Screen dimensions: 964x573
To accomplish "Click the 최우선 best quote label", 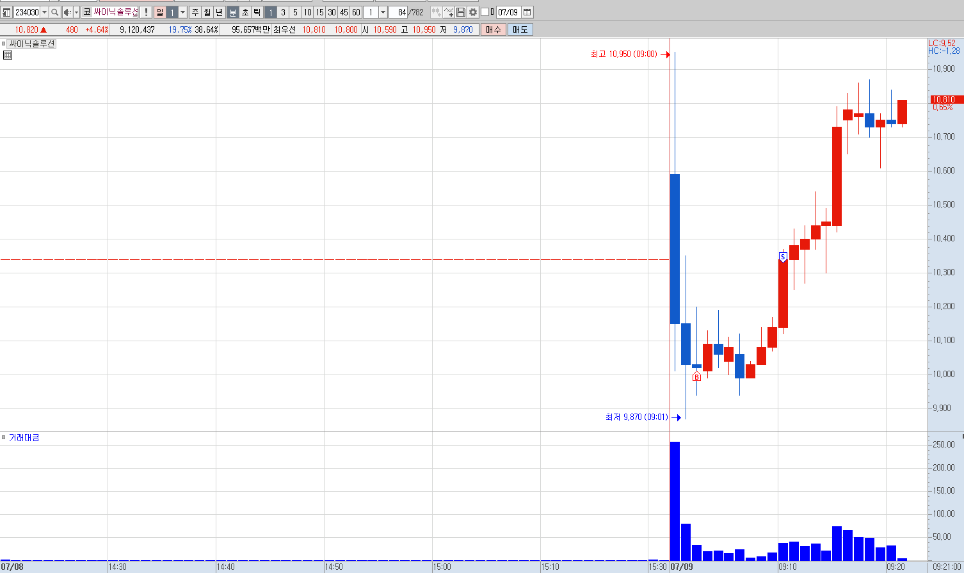I will pyautogui.click(x=285, y=29).
